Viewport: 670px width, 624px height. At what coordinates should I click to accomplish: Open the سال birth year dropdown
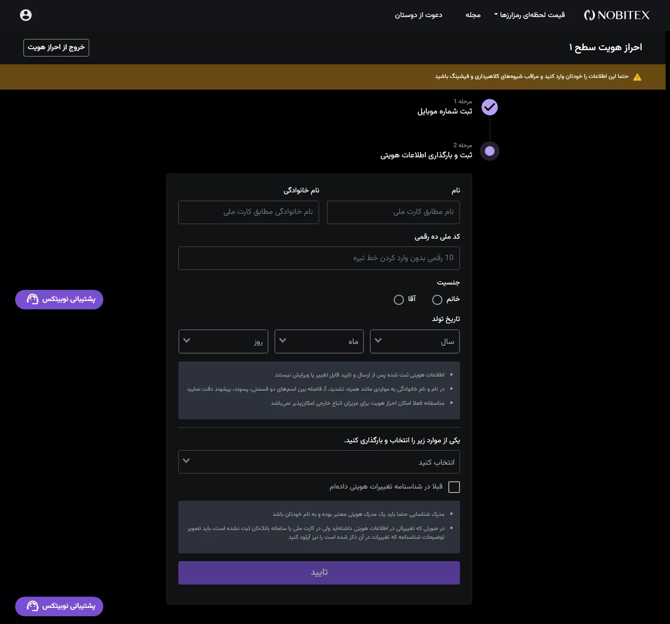pyautogui.click(x=415, y=341)
